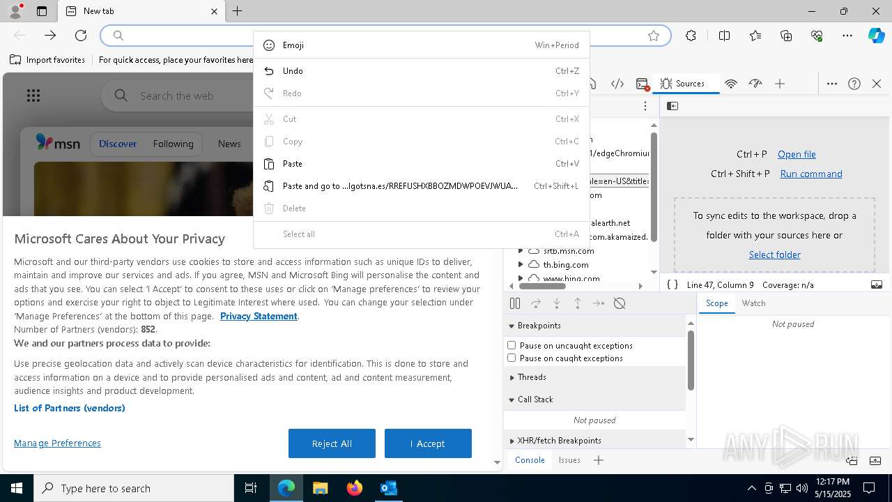
Task: Select Emoji from the context menu
Action: [x=422, y=45]
